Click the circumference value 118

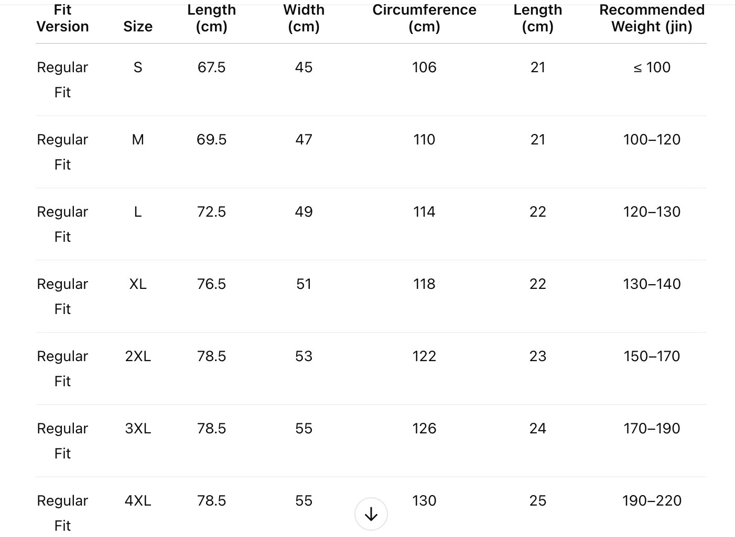(x=424, y=284)
